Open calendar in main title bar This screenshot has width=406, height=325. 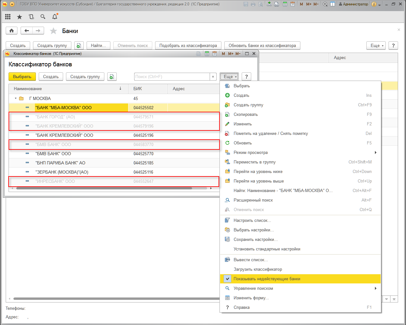(292, 4)
